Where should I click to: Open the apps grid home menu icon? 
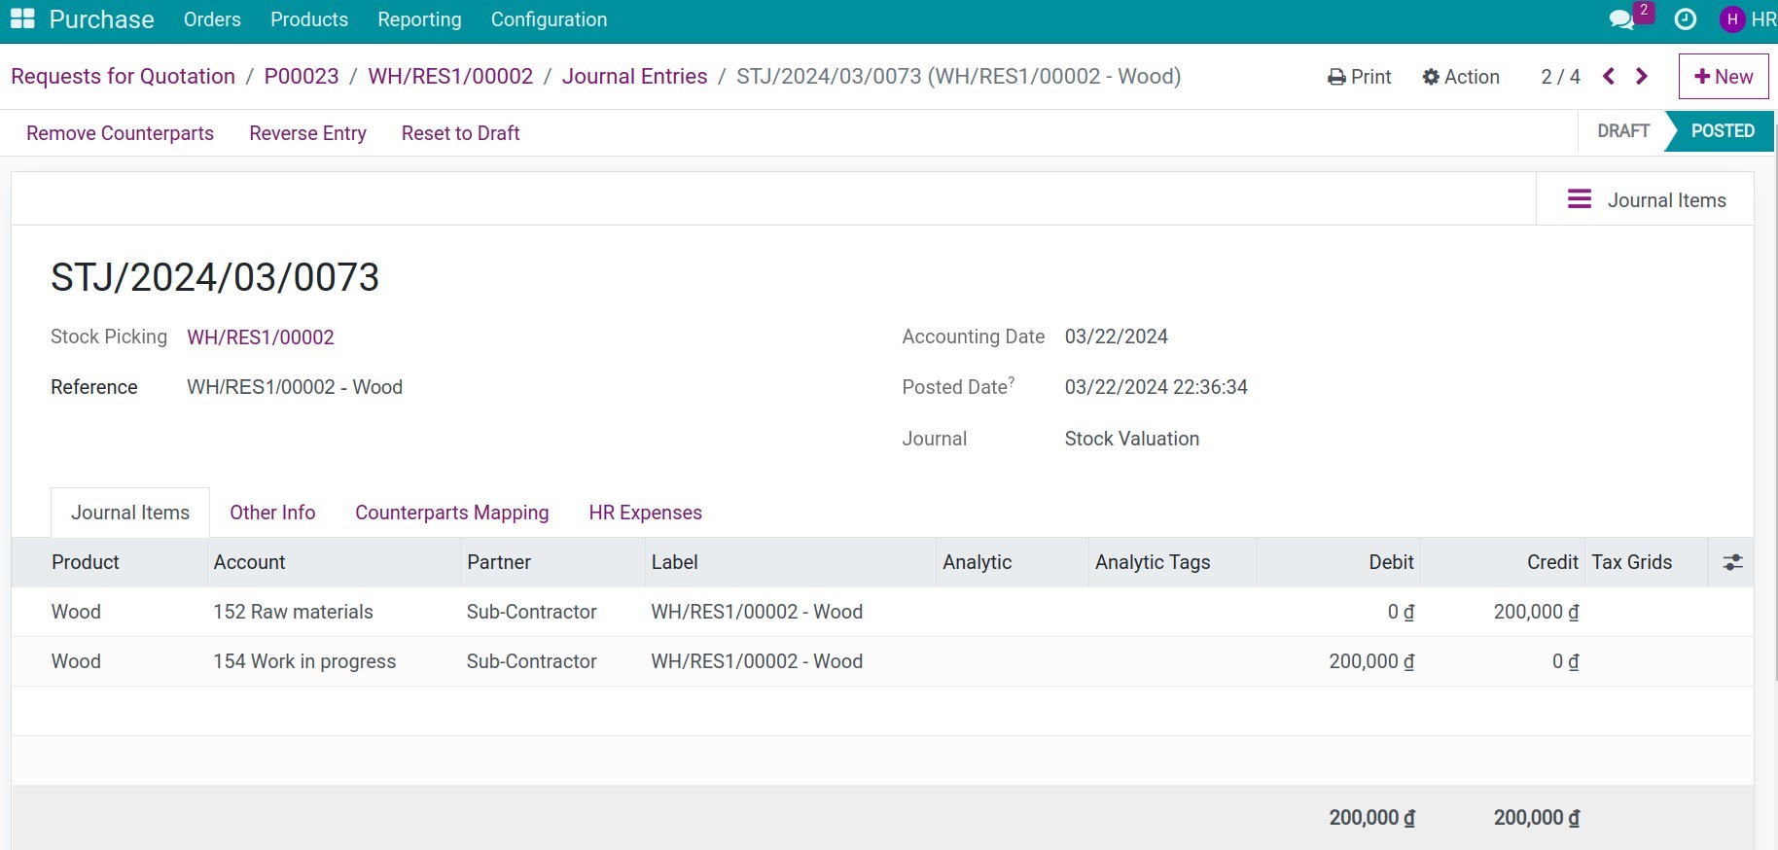pos(22,19)
